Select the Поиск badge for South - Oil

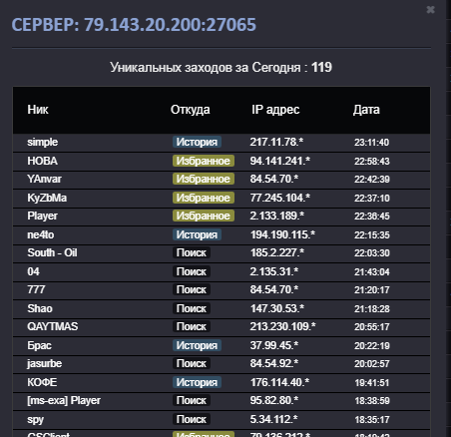click(x=192, y=252)
